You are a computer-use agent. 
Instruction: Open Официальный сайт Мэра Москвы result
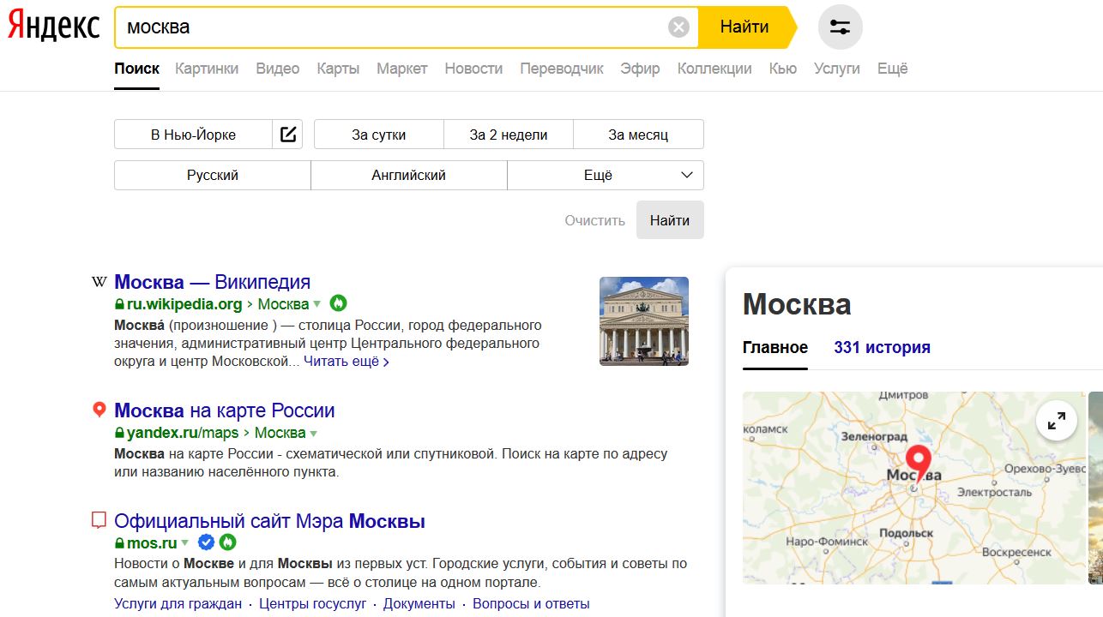click(x=270, y=521)
